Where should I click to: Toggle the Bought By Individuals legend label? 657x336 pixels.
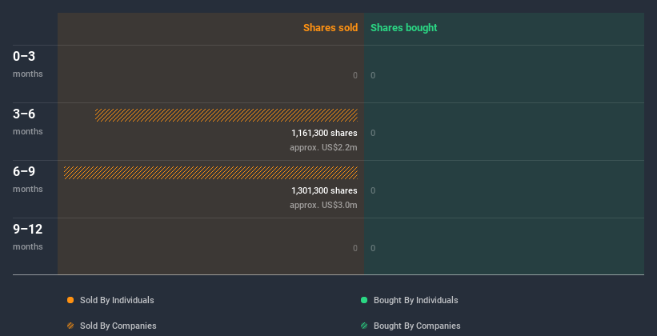coord(415,300)
